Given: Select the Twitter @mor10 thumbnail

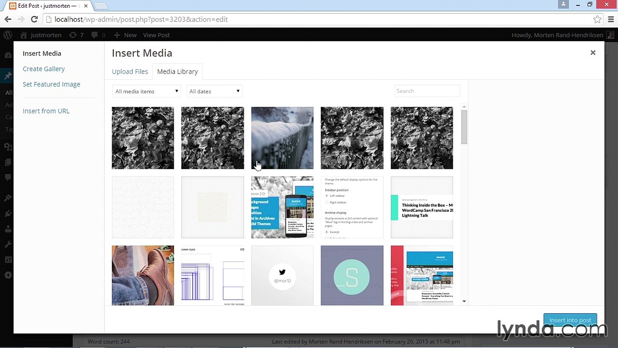Looking at the screenshot, I should coord(282,275).
